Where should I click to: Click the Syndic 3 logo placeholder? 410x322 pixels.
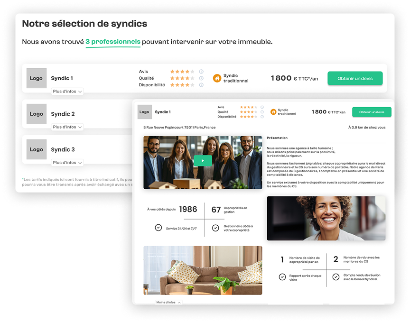click(x=36, y=149)
